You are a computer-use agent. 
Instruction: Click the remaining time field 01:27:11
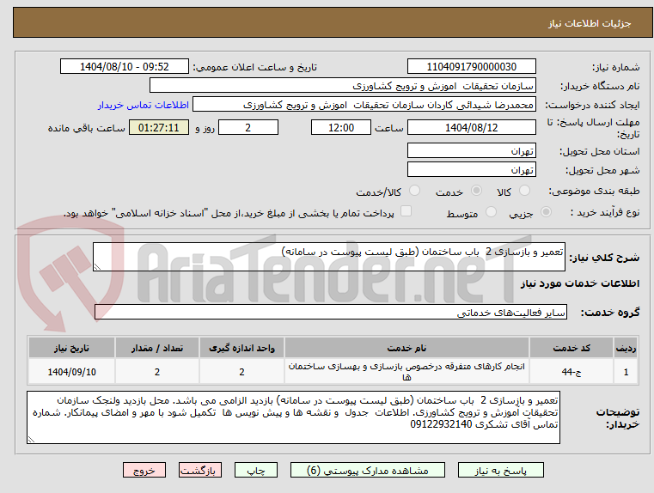(x=158, y=127)
